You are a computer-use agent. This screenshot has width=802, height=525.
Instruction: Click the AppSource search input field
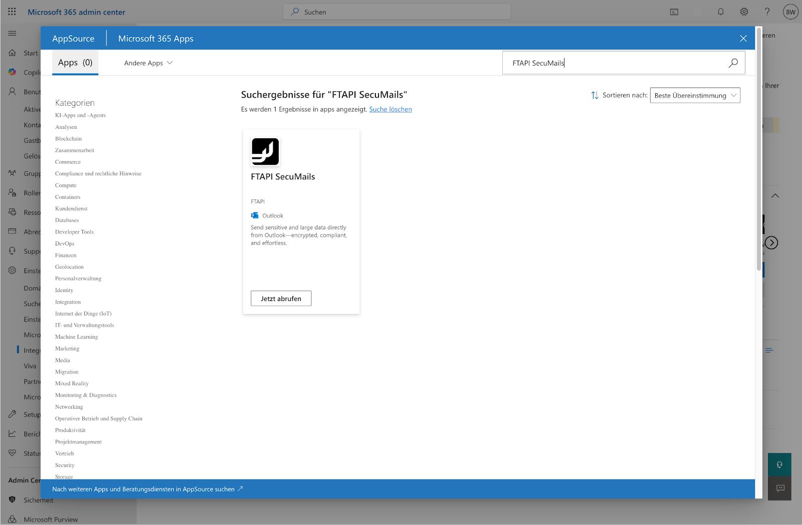(x=624, y=63)
